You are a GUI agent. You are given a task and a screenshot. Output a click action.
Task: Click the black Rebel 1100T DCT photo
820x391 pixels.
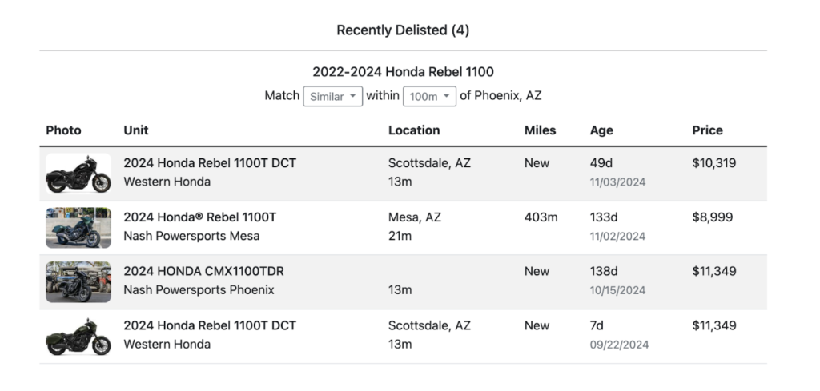coord(78,174)
